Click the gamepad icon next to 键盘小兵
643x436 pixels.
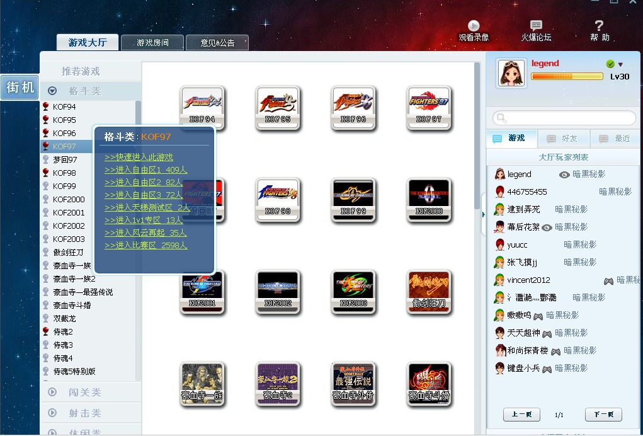pos(547,369)
